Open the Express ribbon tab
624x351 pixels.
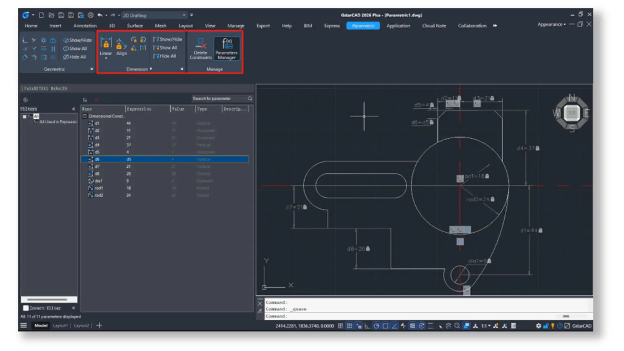(332, 26)
